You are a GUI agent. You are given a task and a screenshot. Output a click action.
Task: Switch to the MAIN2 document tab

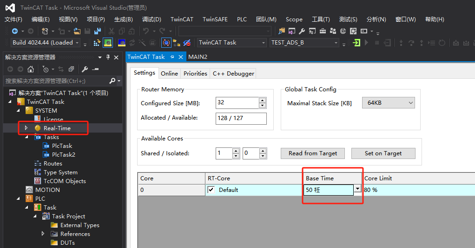198,57
